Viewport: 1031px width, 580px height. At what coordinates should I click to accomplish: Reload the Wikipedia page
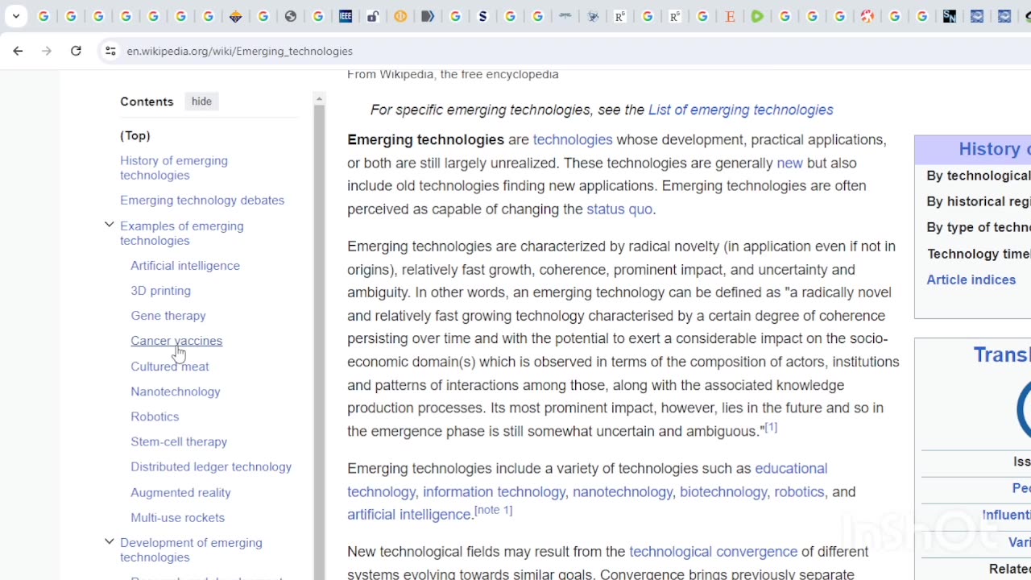click(76, 51)
